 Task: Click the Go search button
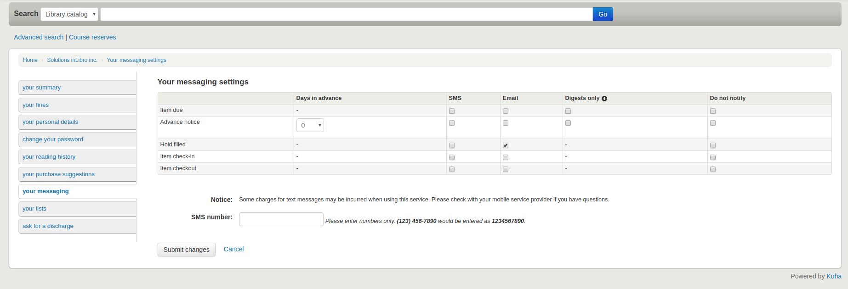click(603, 14)
